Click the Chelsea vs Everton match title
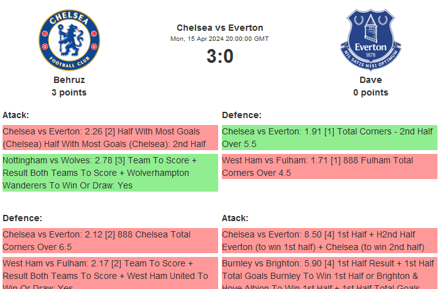Image resolution: width=440 pixels, height=289 pixels. click(219, 28)
